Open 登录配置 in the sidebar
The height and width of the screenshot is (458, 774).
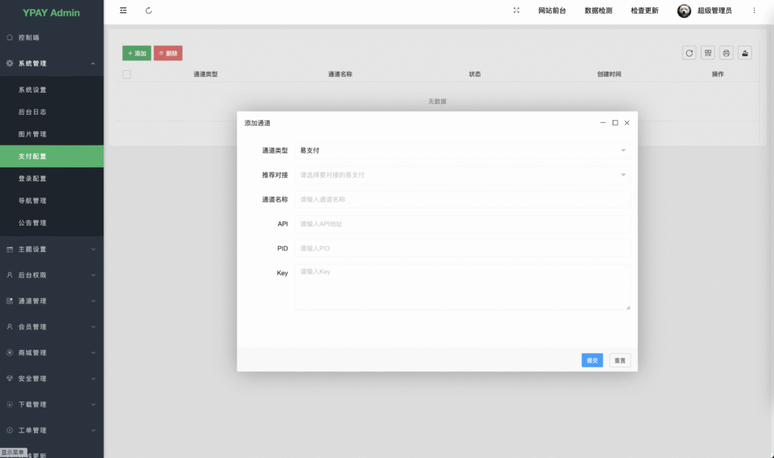33,179
